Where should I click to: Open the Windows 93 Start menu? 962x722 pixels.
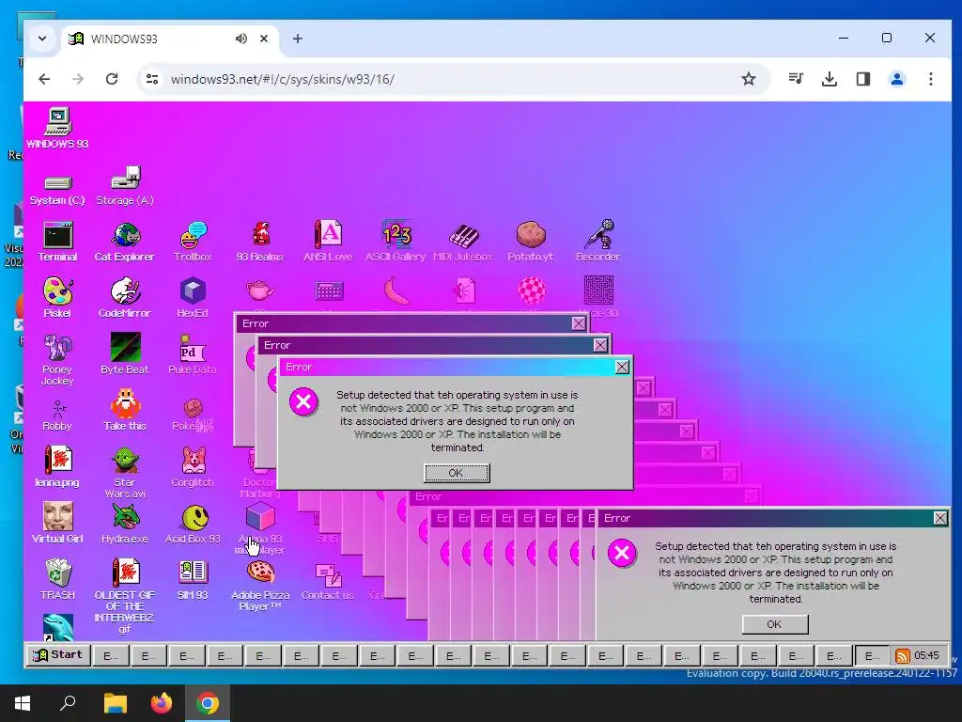(58, 655)
